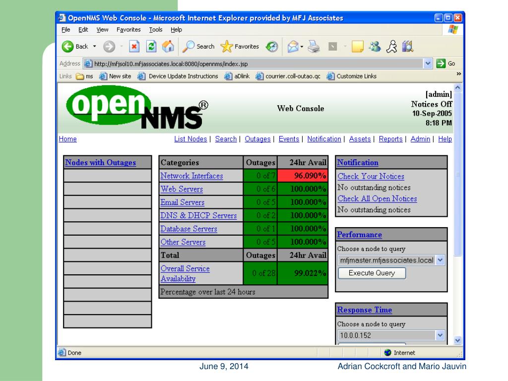Open the Search magnifier toolbar button

[198, 47]
